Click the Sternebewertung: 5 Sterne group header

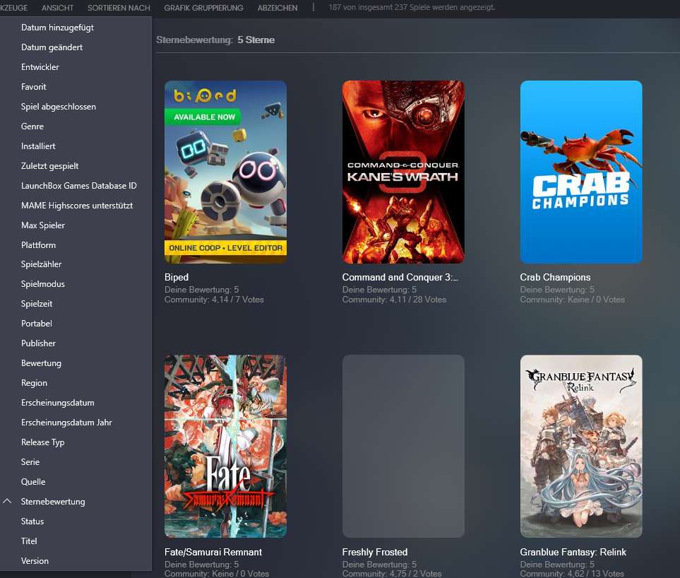click(x=215, y=40)
